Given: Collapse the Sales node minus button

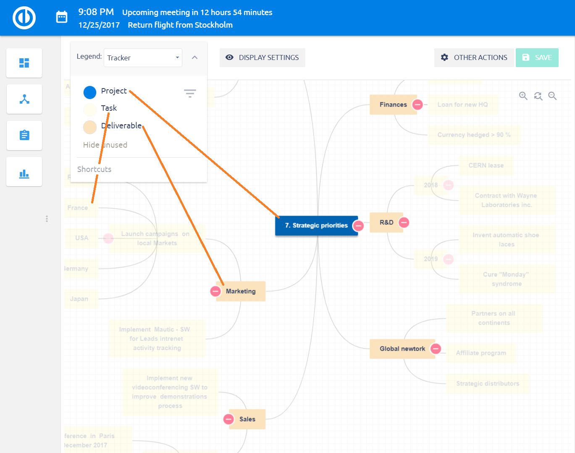Looking at the screenshot, I should (228, 419).
